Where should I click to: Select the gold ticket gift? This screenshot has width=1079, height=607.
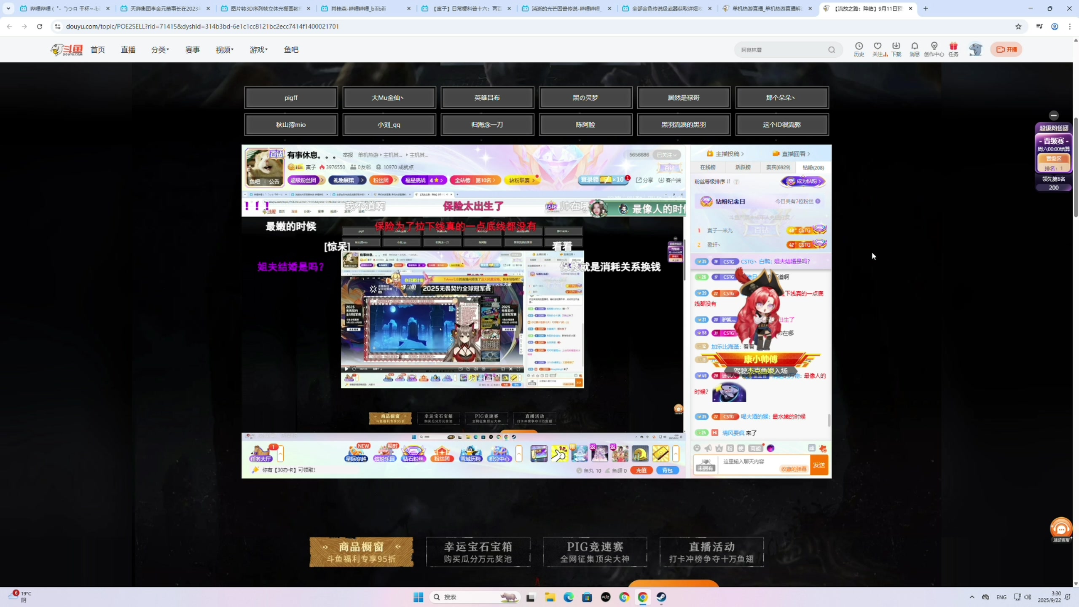coord(660,454)
